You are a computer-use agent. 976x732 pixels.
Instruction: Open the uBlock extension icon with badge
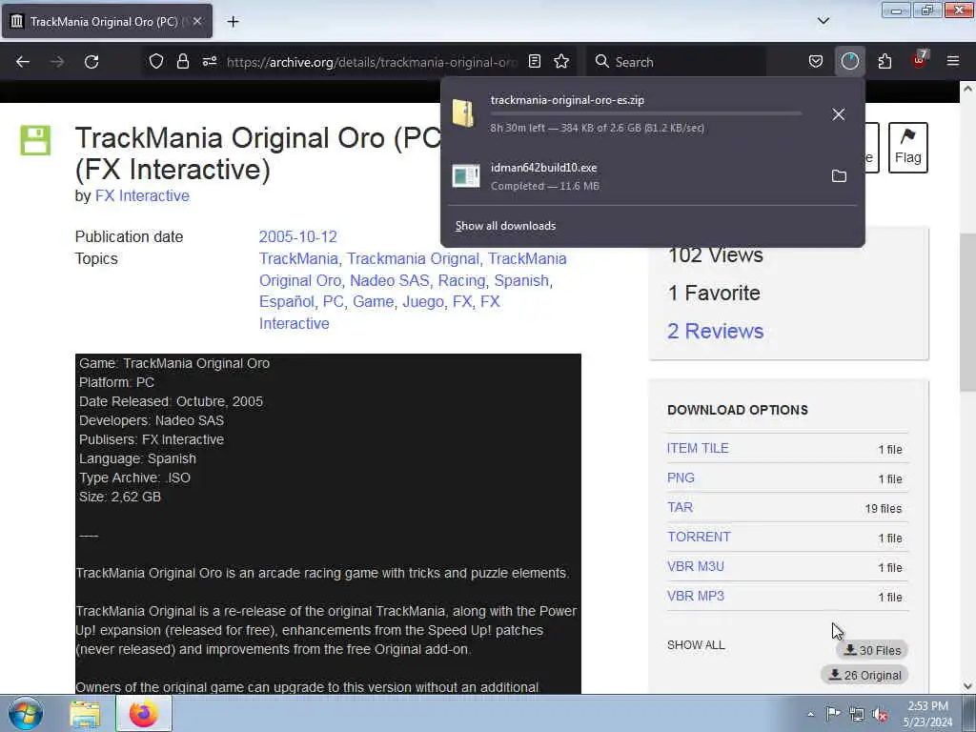pos(920,60)
